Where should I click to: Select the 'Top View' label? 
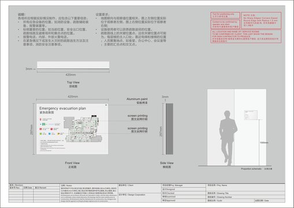pos(73,82)
